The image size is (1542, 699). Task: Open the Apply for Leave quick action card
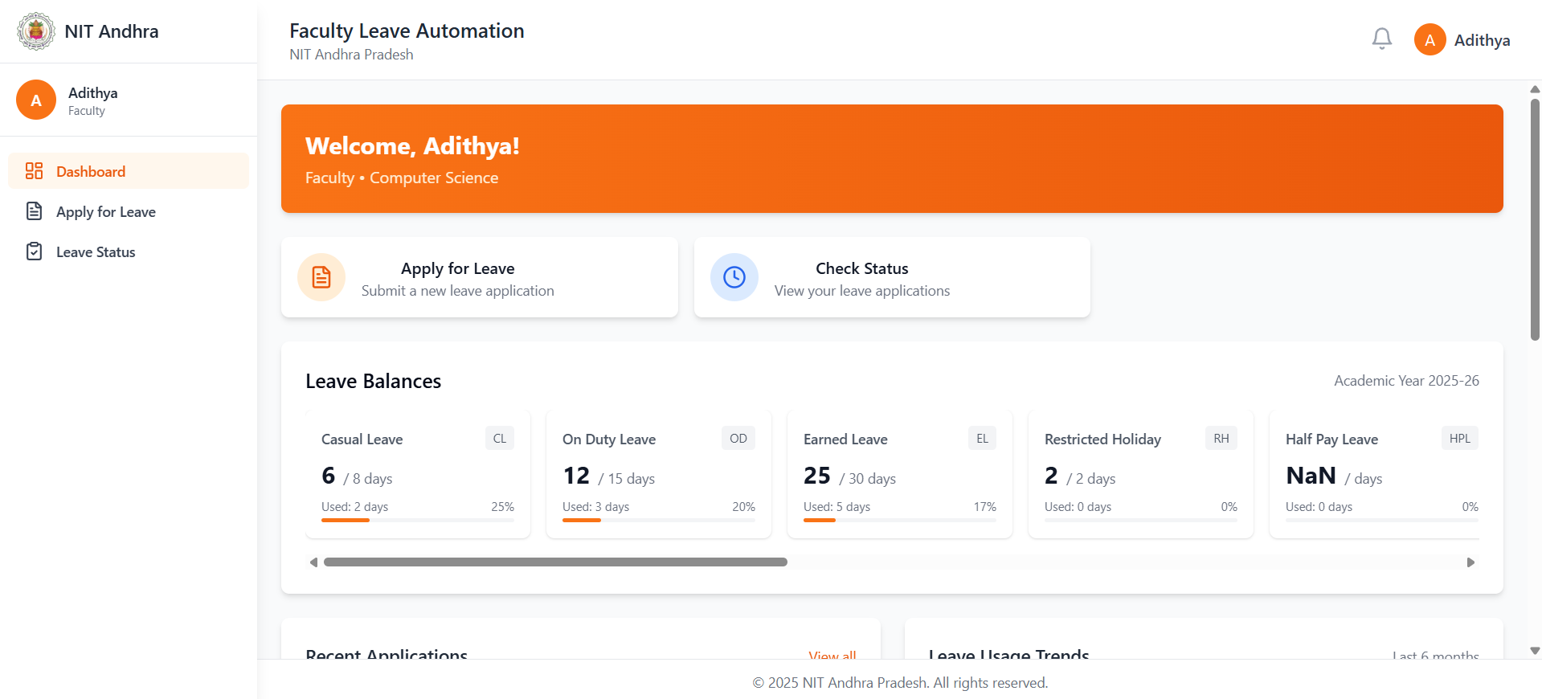(x=480, y=277)
